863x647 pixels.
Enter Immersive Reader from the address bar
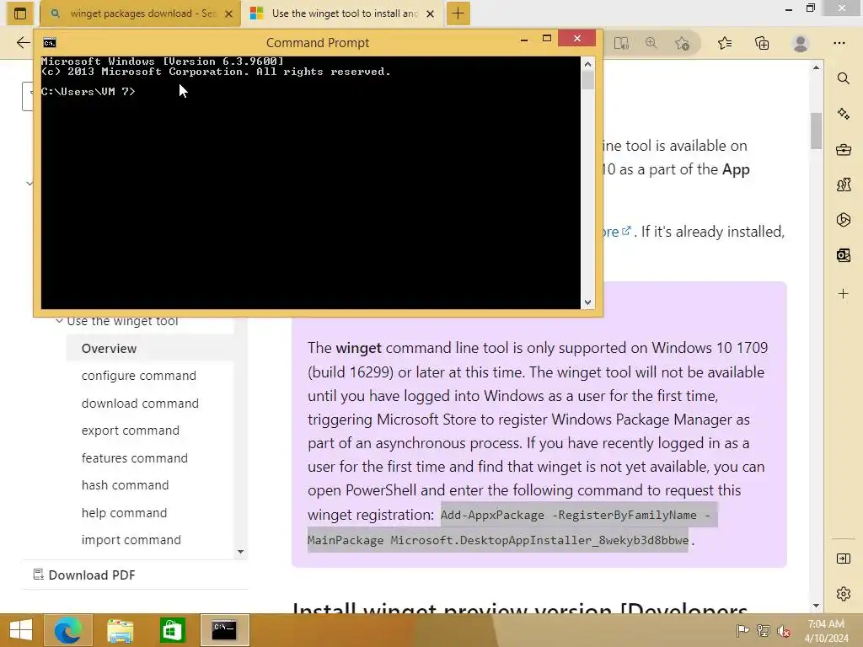tap(621, 43)
